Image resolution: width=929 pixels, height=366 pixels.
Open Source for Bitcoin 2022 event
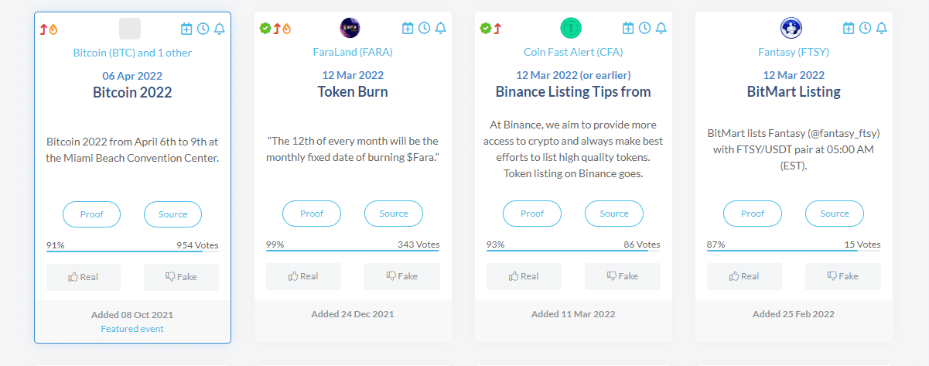click(x=172, y=214)
